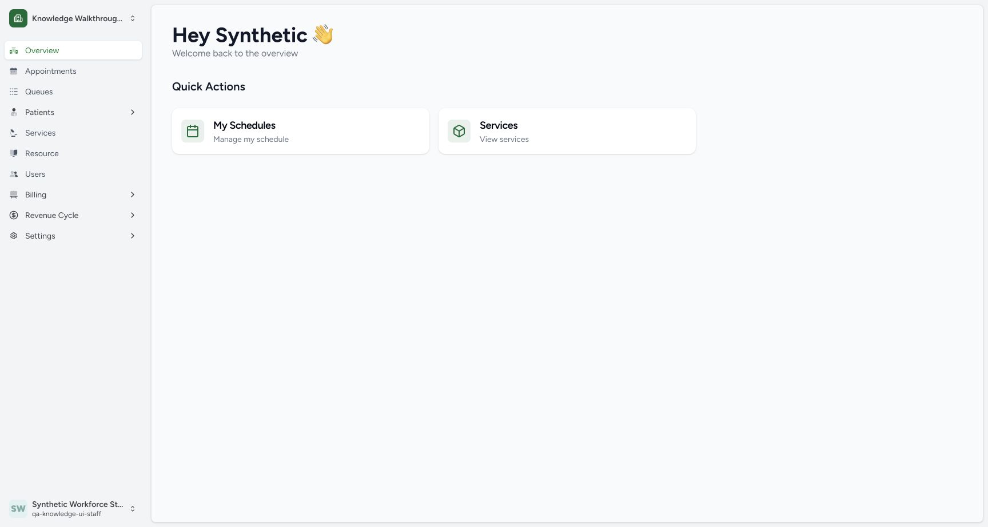The image size is (988, 527).
Task: Click the 'View services' text
Action: click(504, 139)
